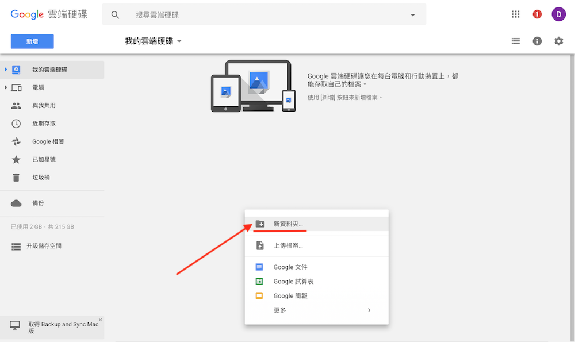Open 近期存取 in the sidebar
575x342 pixels.
point(52,124)
